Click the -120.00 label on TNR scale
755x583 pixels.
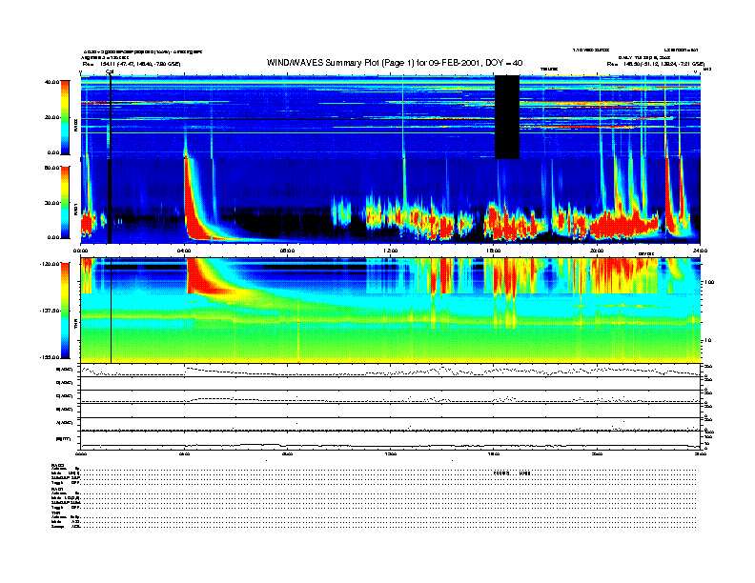(49, 264)
